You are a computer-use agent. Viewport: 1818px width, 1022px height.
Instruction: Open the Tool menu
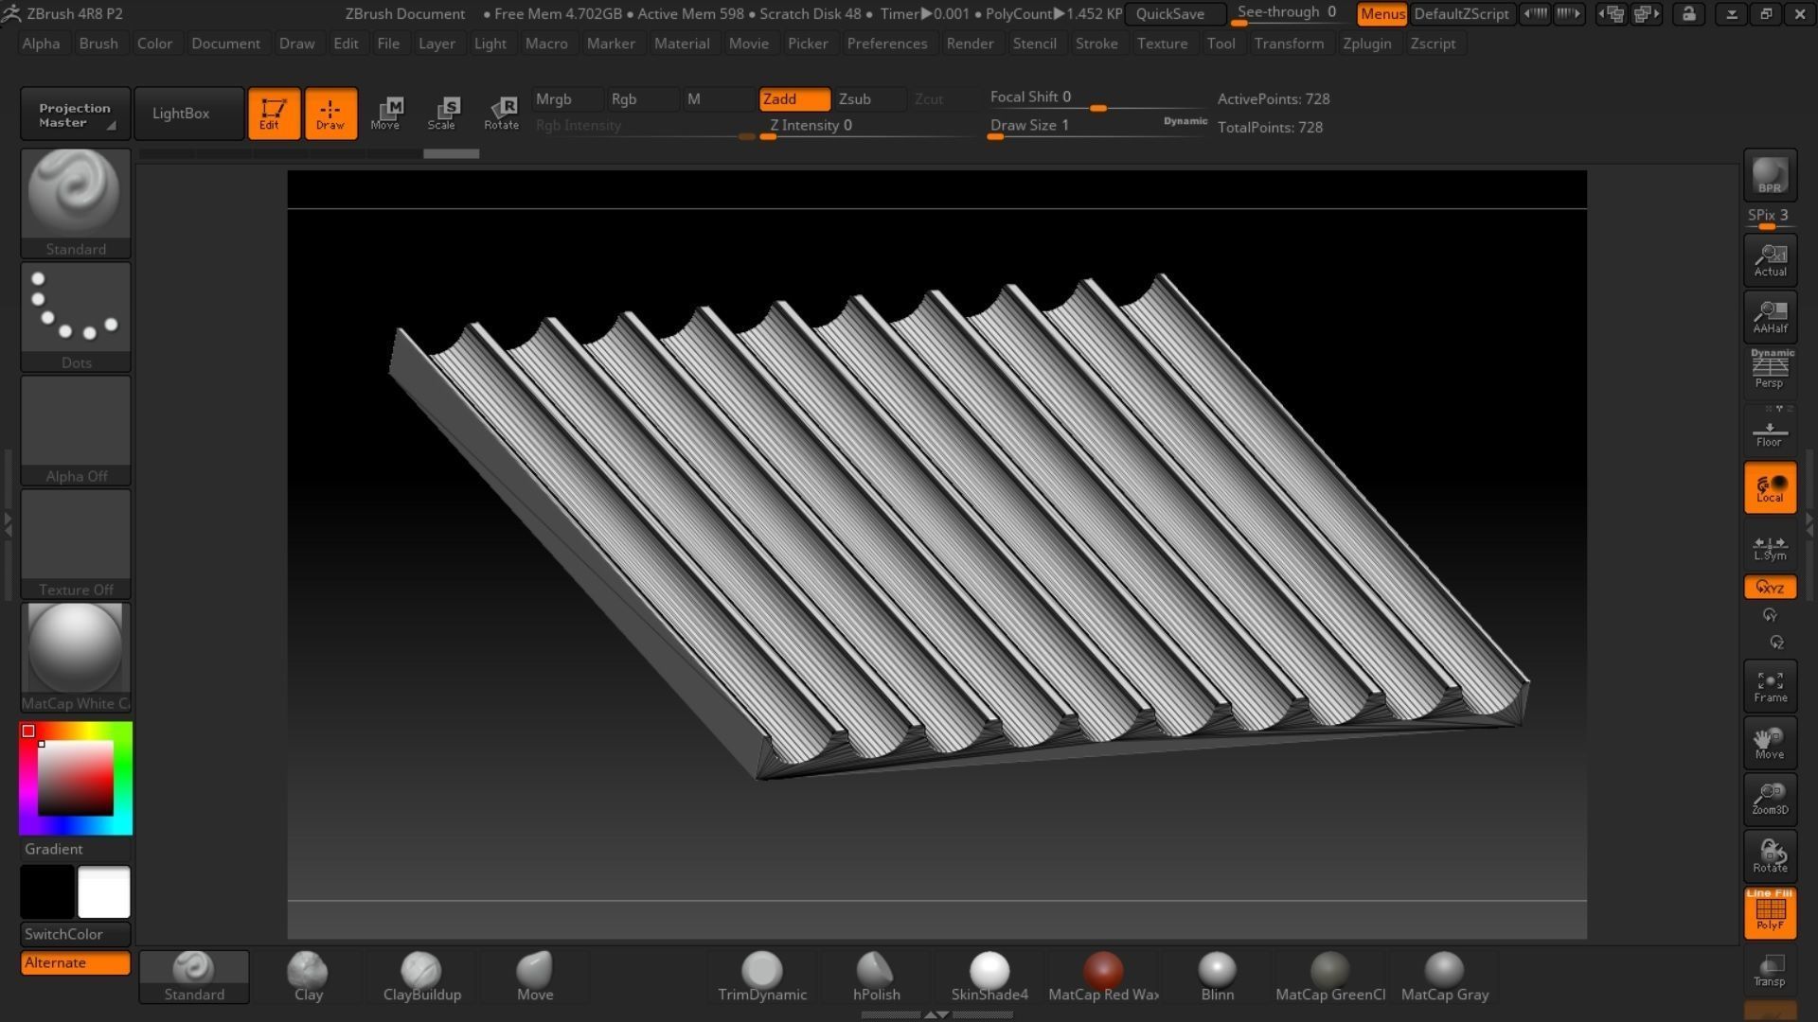1221,44
